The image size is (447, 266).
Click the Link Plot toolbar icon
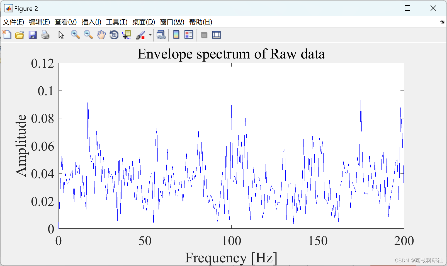coord(161,35)
